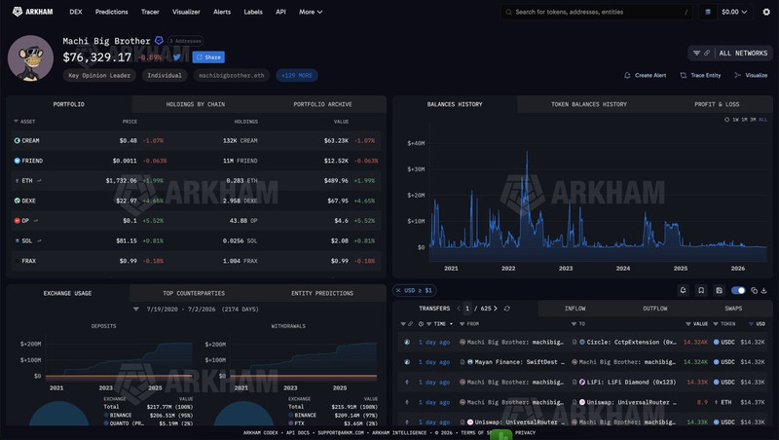The image size is (779, 440).
Task: Expand the More navigation menu
Action: 311,12
